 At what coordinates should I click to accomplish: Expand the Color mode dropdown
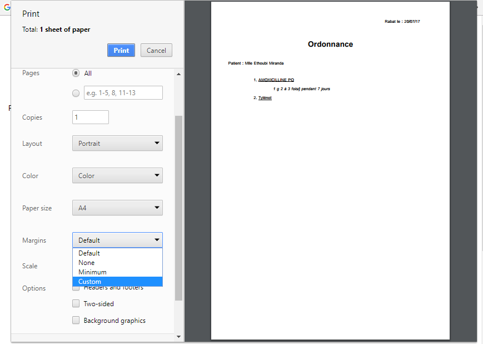117,175
